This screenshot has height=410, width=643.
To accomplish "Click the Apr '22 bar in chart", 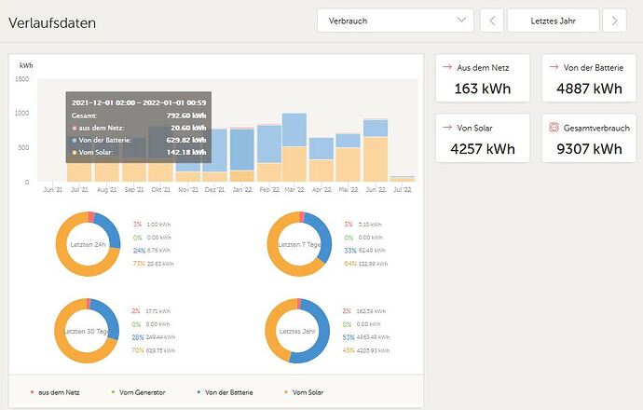I will [321, 159].
